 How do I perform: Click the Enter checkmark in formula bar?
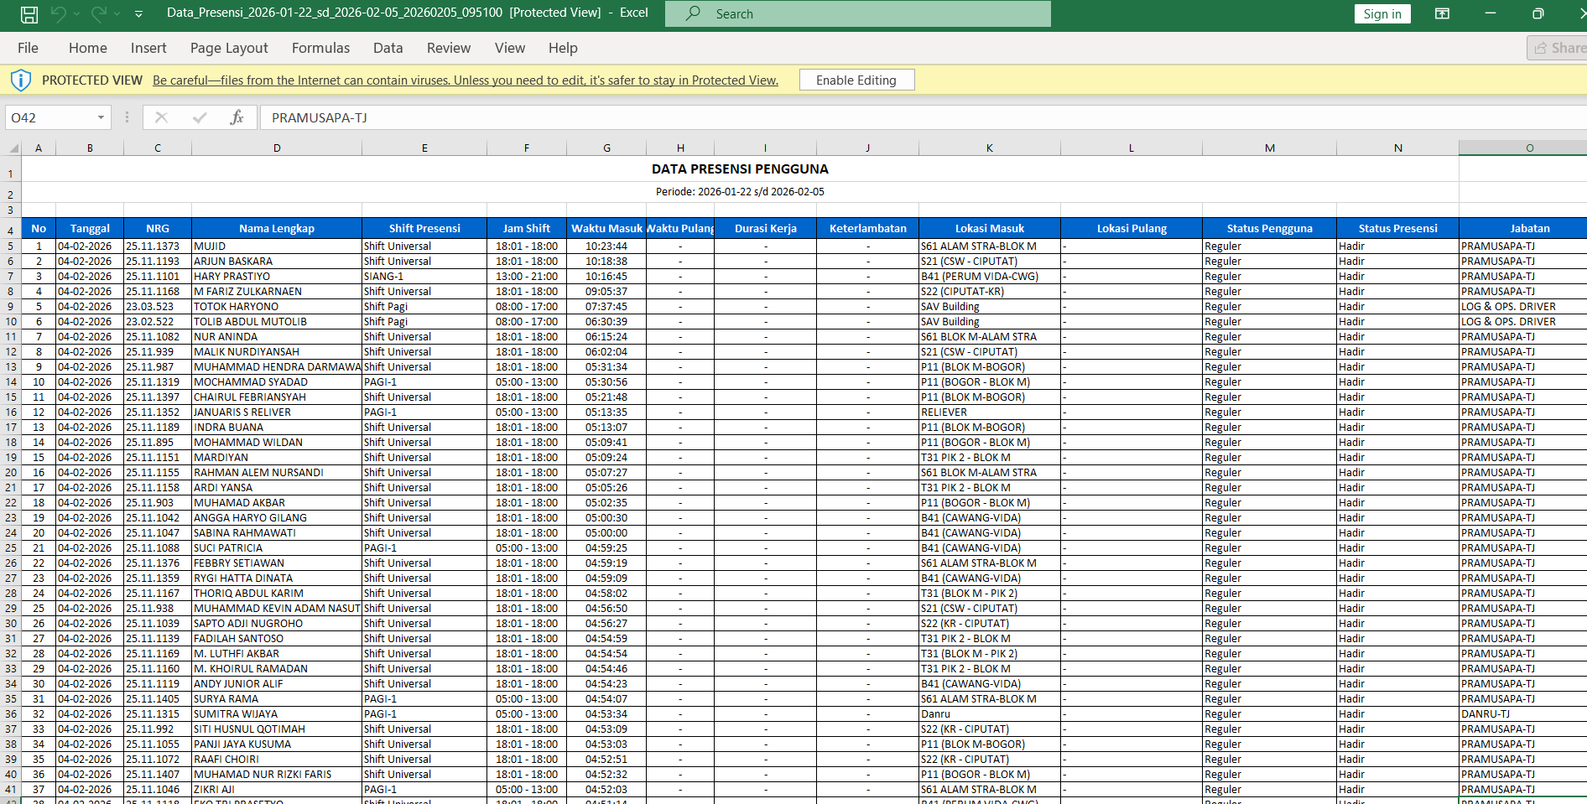tap(200, 117)
